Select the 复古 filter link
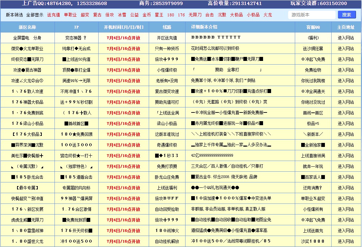The image size is (362, 247). [x=98, y=15]
